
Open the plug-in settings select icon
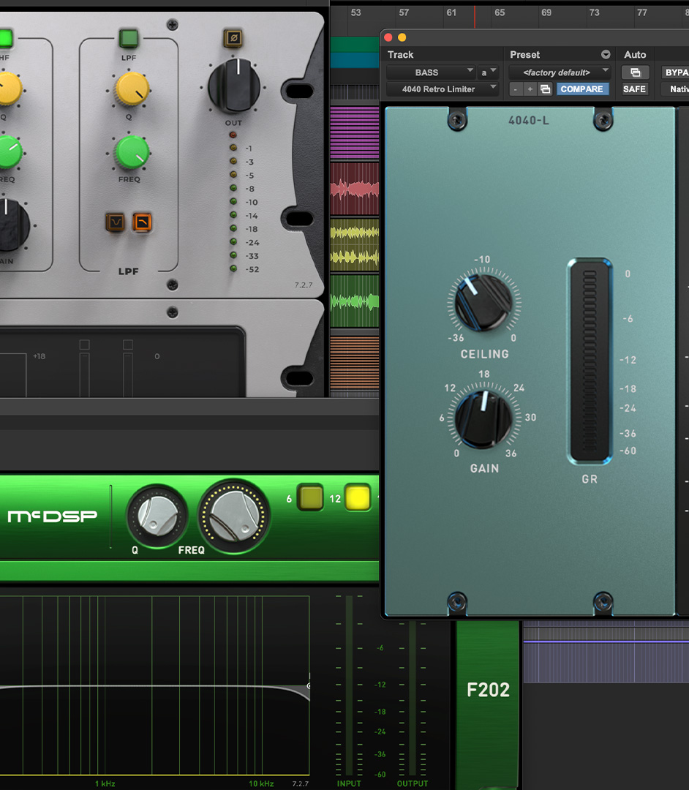pos(545,89)
